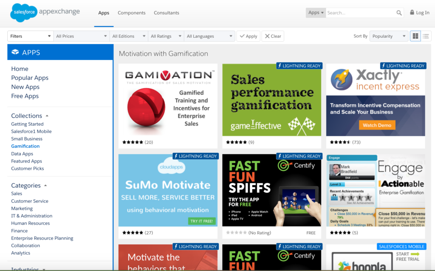Open the Customer Service category
The image size is (435, 271).
pyautogui.click(x=30, y=201)
